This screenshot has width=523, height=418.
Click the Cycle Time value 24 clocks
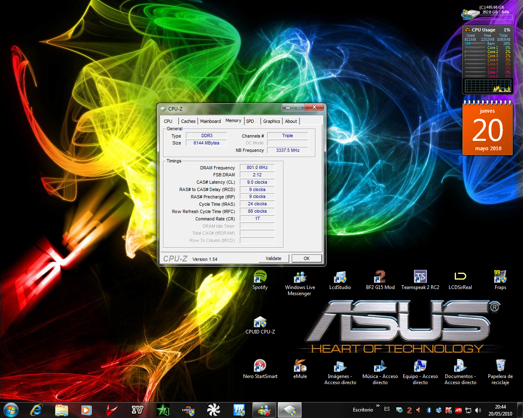coord(257,204)
